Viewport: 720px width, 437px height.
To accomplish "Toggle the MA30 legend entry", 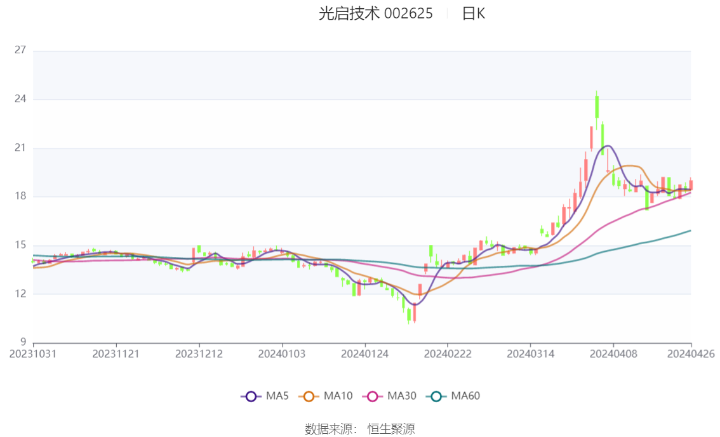I will (x=389, y=396).
